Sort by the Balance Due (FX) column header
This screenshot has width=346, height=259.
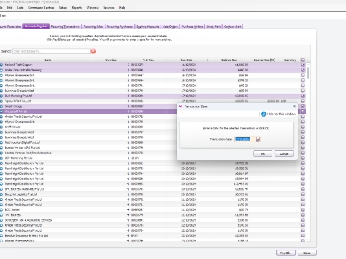pos(265,60)
